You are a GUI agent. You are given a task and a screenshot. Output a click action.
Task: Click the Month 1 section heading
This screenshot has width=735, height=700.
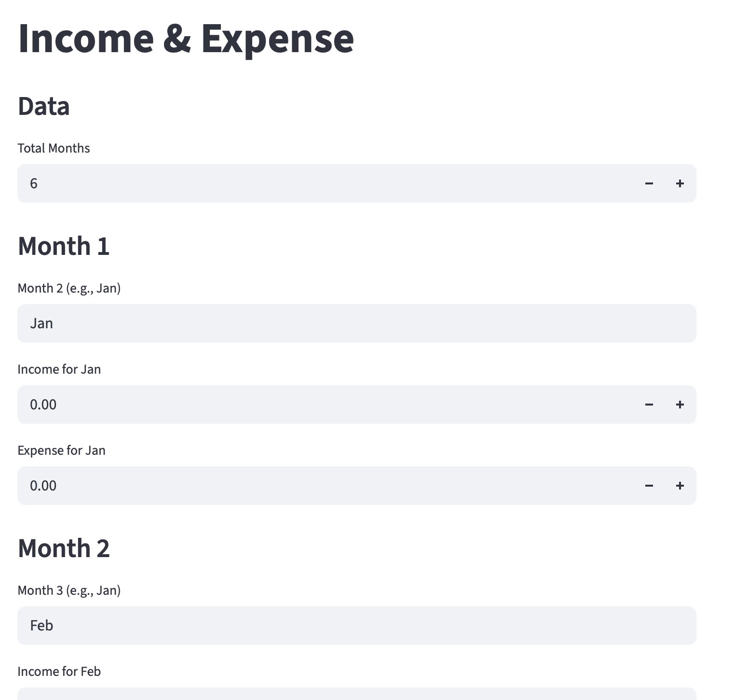63,246
